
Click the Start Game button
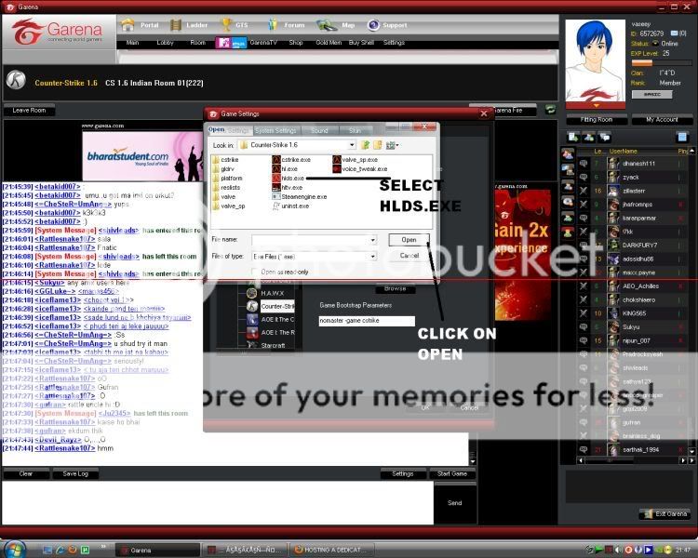(452, 473)
